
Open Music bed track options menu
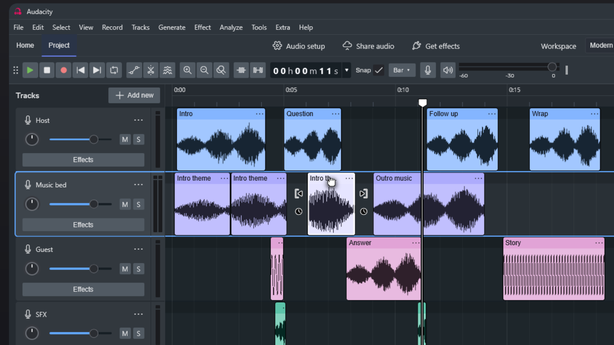point(138,185)
